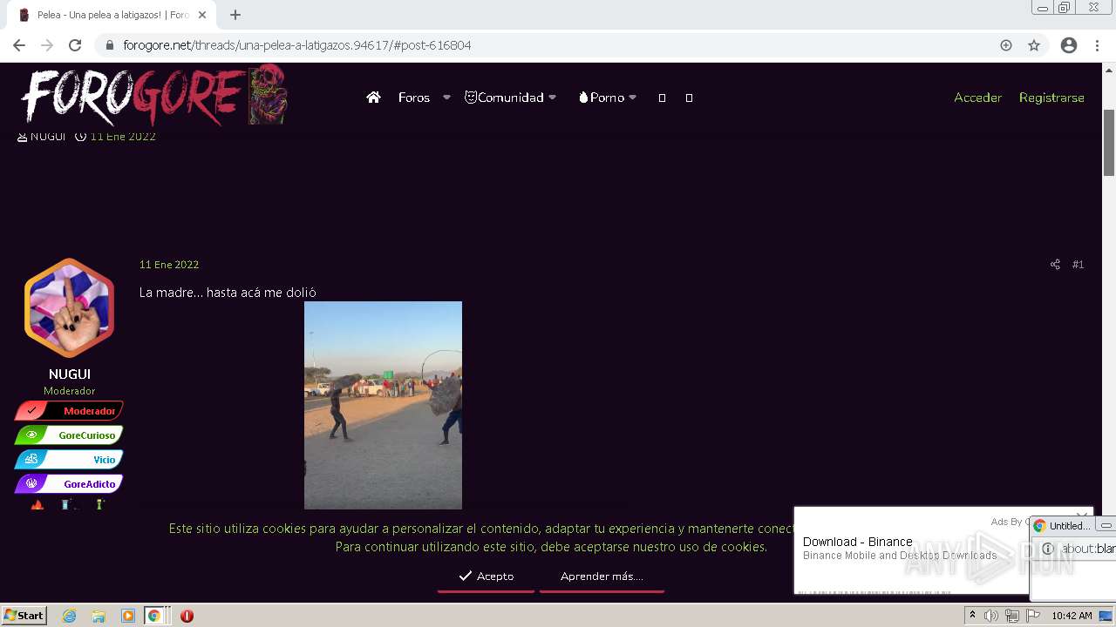This screenshot has height=627, width=1116.
Task: Open Chrome three-dot menu
Action: click(x=1098, y=45)
